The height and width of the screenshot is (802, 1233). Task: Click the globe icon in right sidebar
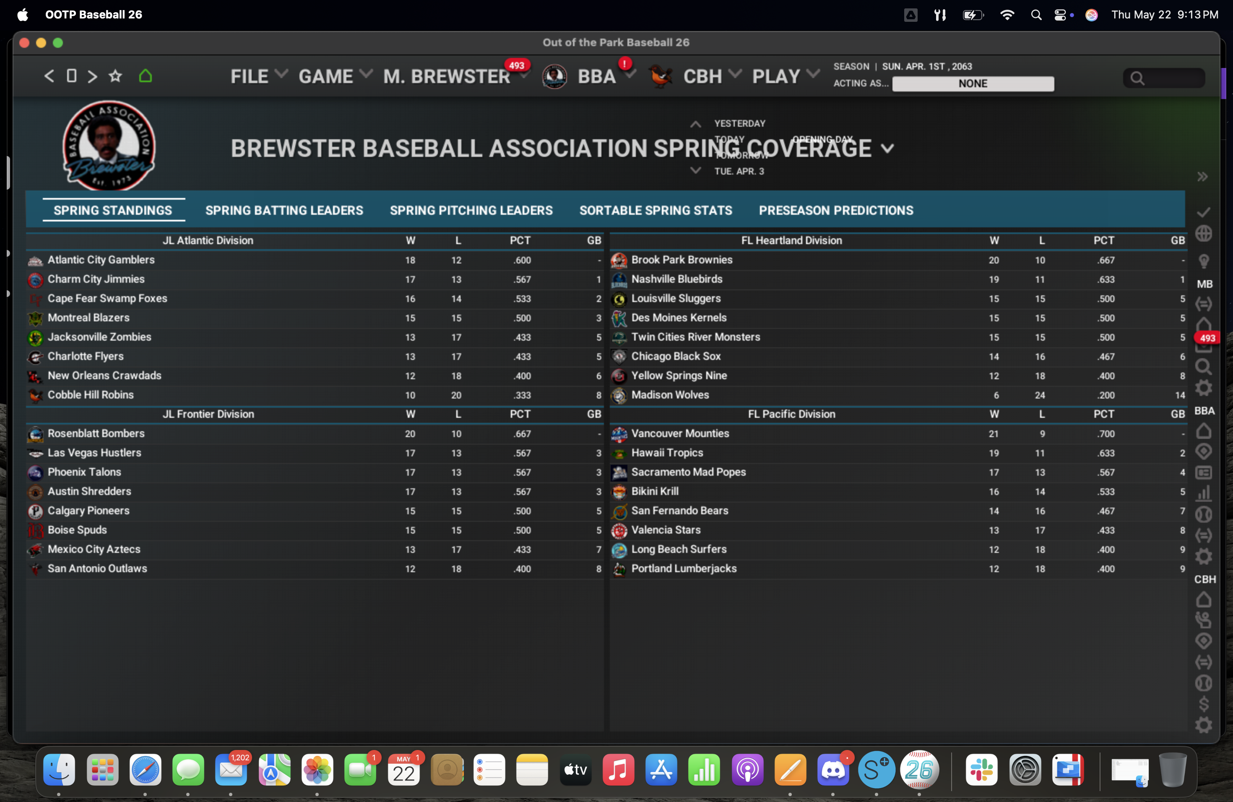[1204, 234]
